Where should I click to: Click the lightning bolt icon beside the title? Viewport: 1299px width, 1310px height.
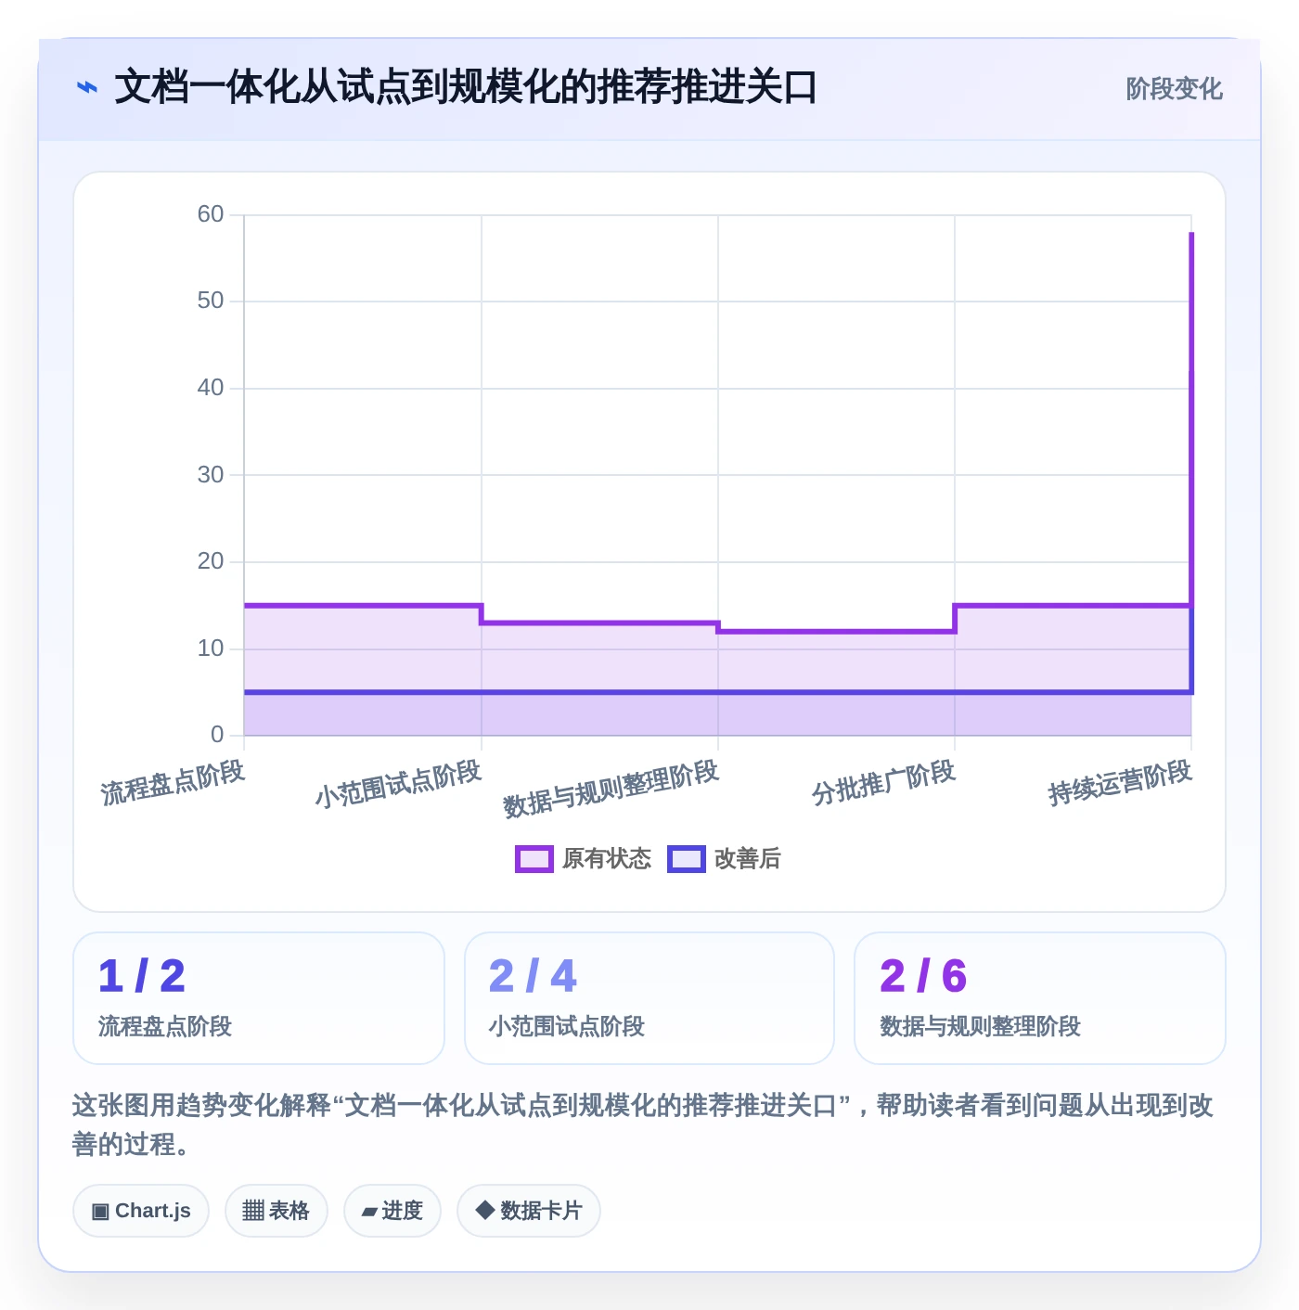tap(86, 88)
